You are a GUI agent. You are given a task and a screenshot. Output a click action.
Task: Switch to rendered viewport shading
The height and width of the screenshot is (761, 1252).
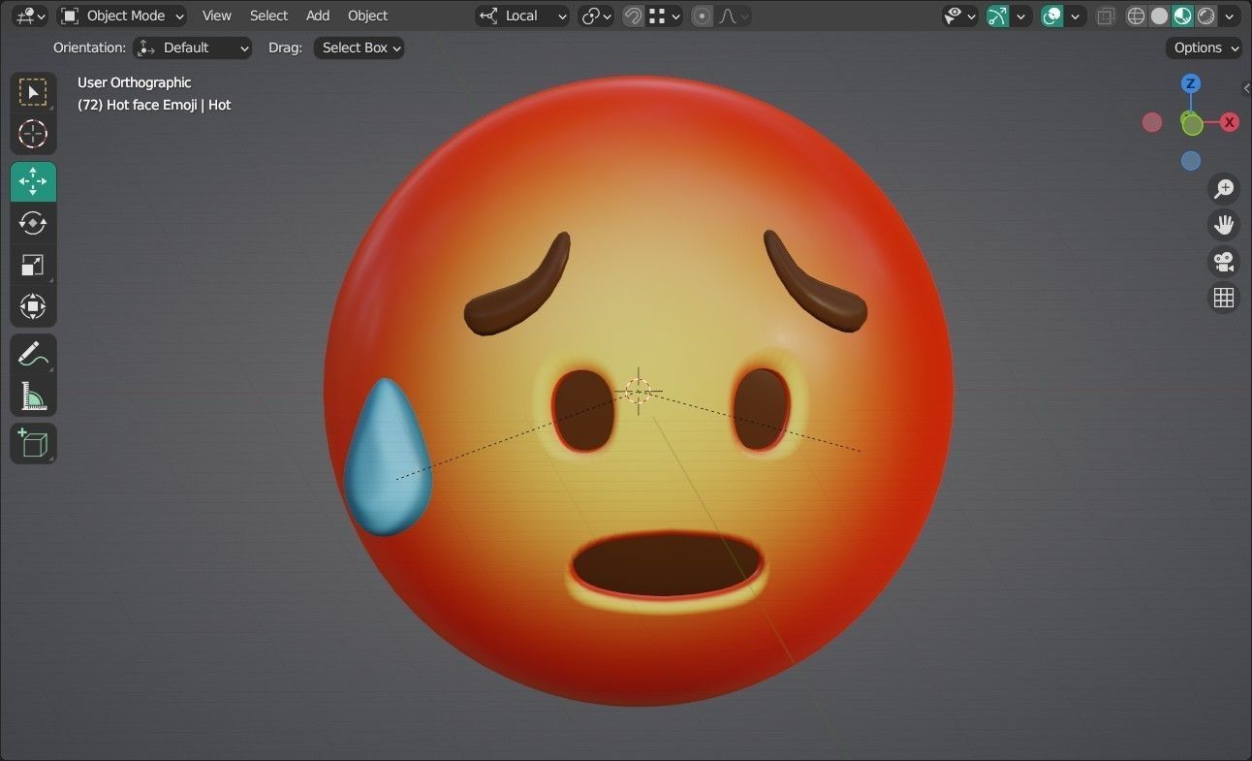click(x=1205, y=16)
